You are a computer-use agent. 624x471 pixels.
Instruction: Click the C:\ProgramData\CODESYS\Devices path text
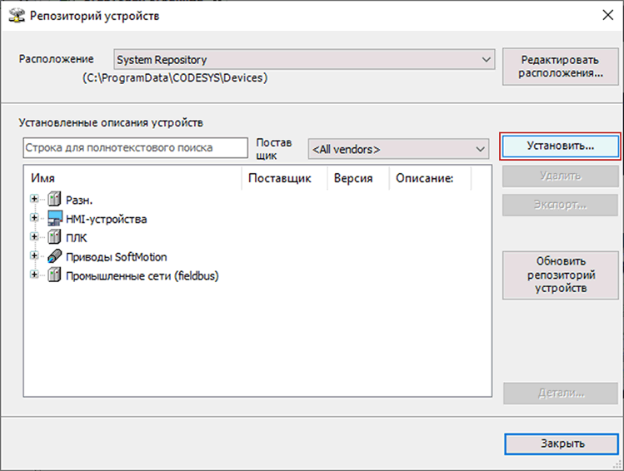coord(175,77)
